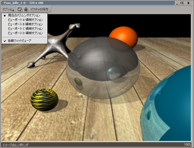
Task: Open the オプション dropdown menu
Action: click(x=8, y=9)
